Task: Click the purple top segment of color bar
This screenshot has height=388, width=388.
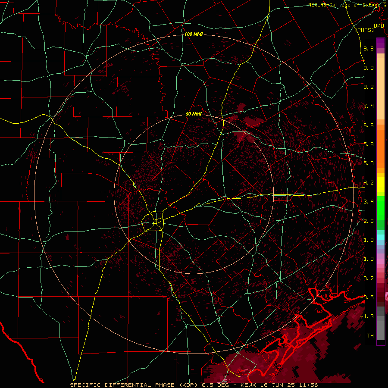Action: (x=381, y=44)
